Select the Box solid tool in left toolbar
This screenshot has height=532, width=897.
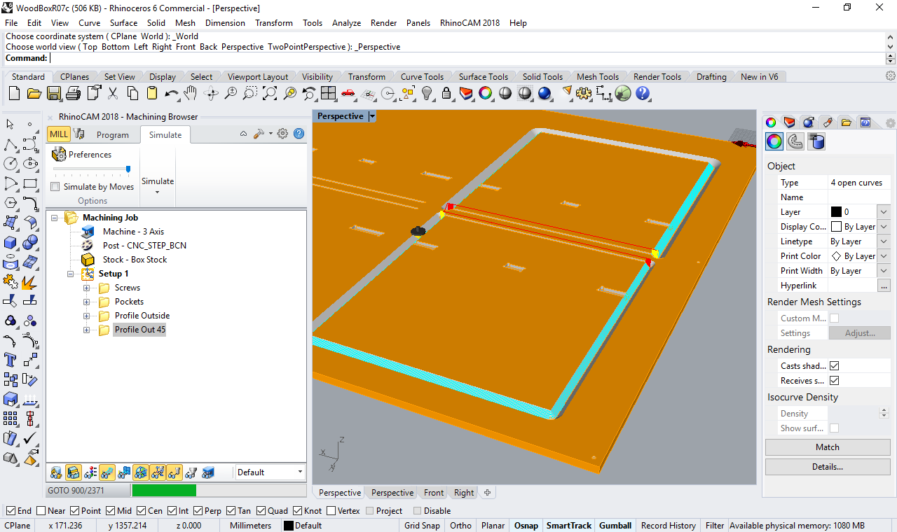[11, 243]
